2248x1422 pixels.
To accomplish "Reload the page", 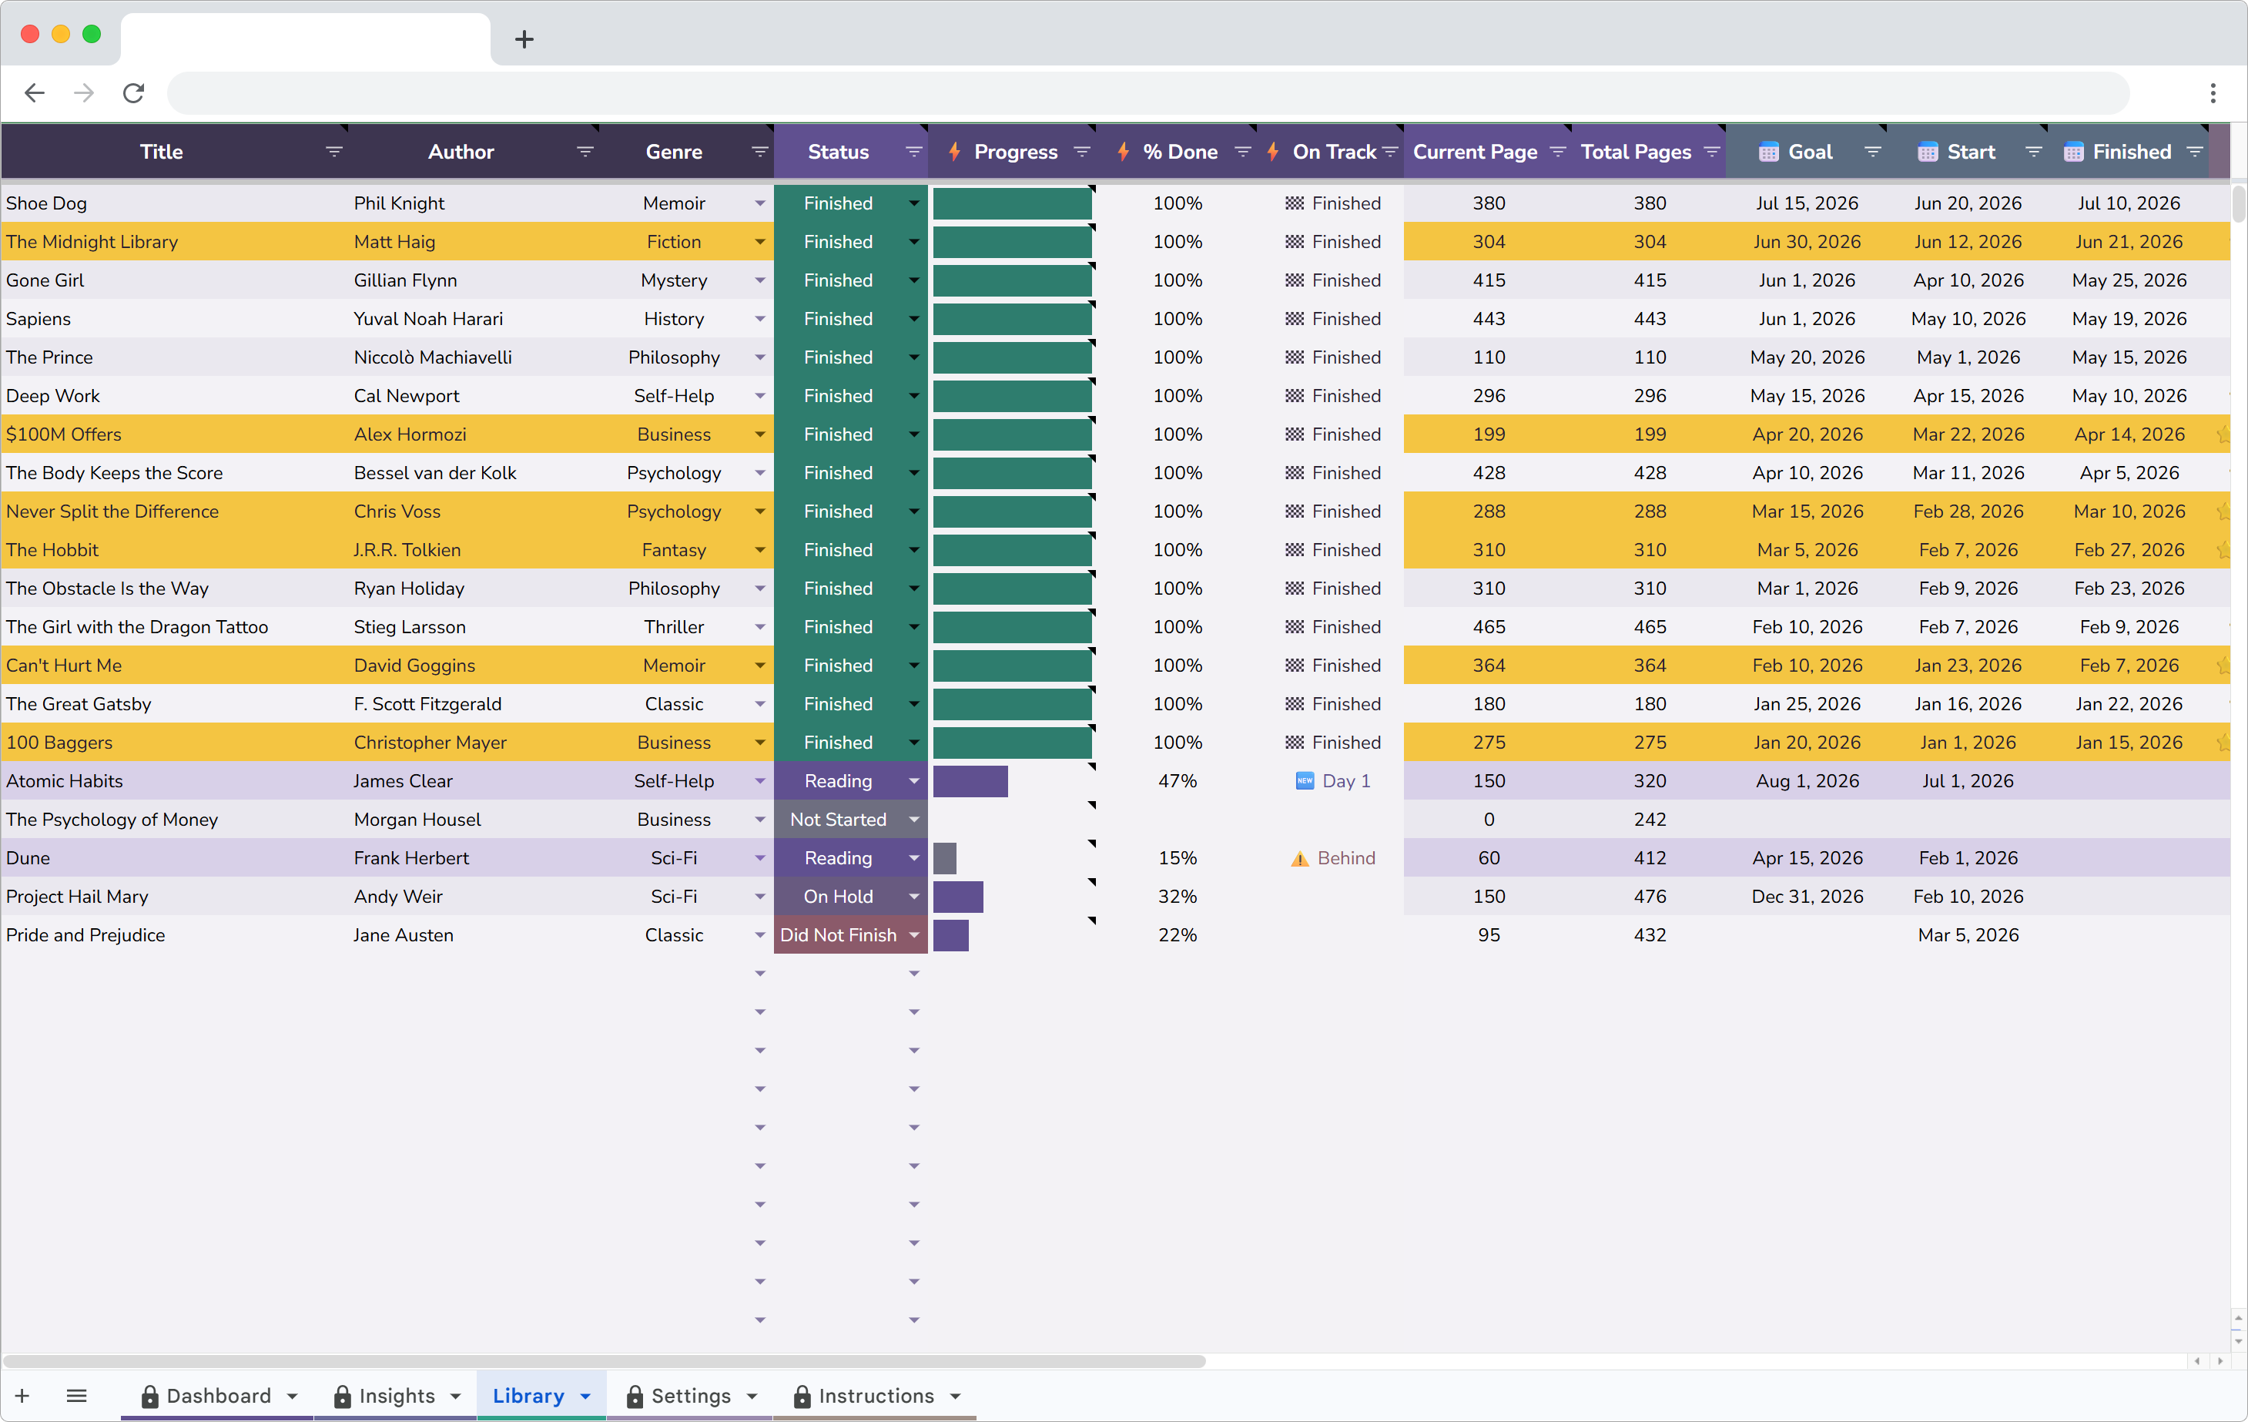I will [x=133, y=92].
